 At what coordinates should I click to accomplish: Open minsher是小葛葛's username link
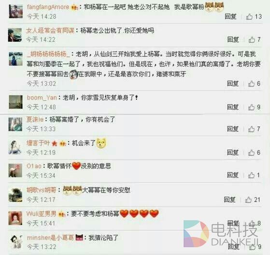tap(50, 238)
